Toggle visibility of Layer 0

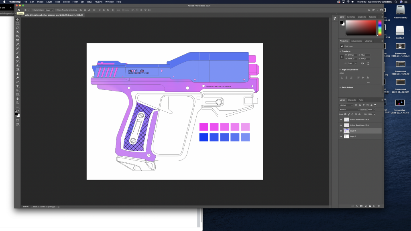pyautogui.click(x=341, y=136)
